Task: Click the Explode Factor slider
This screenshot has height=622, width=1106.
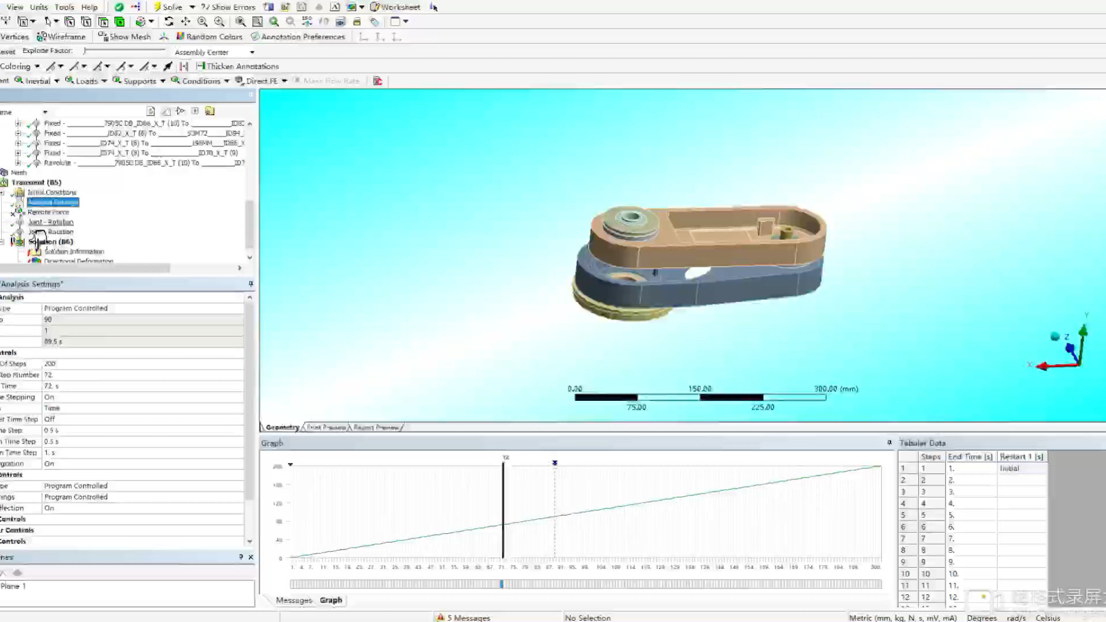Action: click(x=124, y=51)
